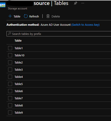Pin this blade with the pin icon
Viewport: 111px width, 121px height.
click(76, 3)
